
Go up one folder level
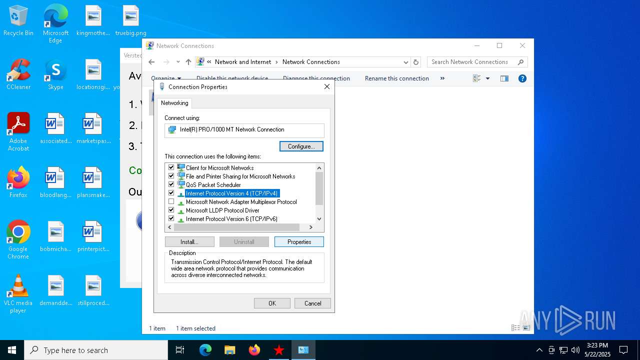tap(188, 62)
